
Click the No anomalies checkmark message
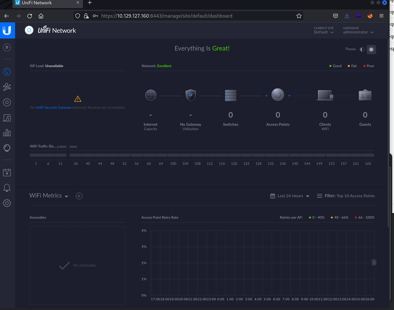tap(78, 265)
